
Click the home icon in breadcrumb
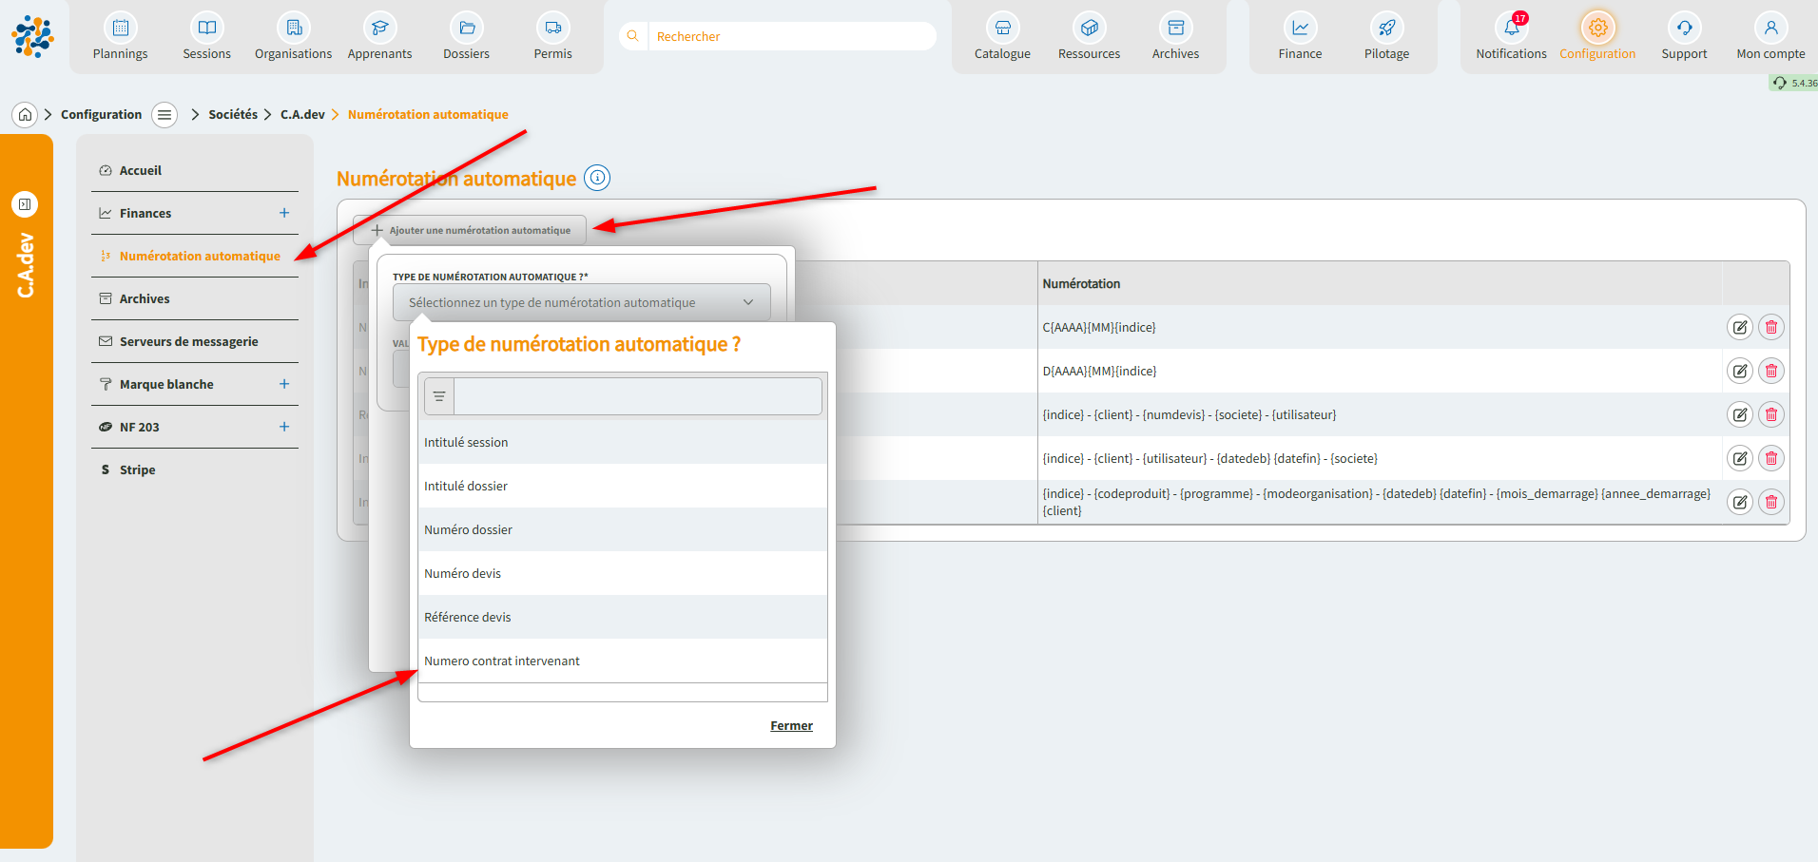tap(26, 115)
